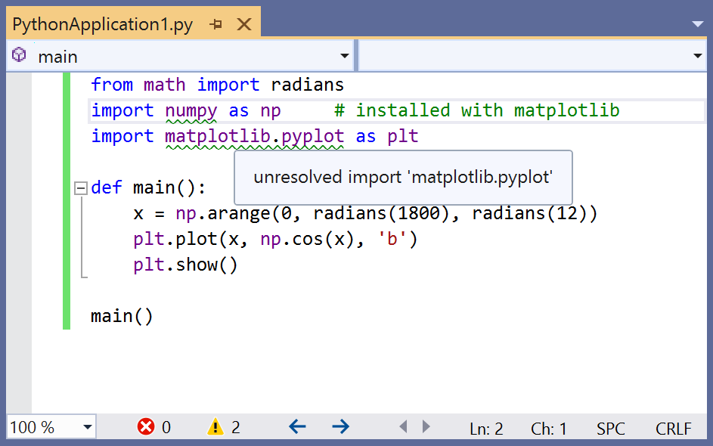Click the Ln: 2 line indicator
This screenshot has width=713, height=446.
point(486,429)
